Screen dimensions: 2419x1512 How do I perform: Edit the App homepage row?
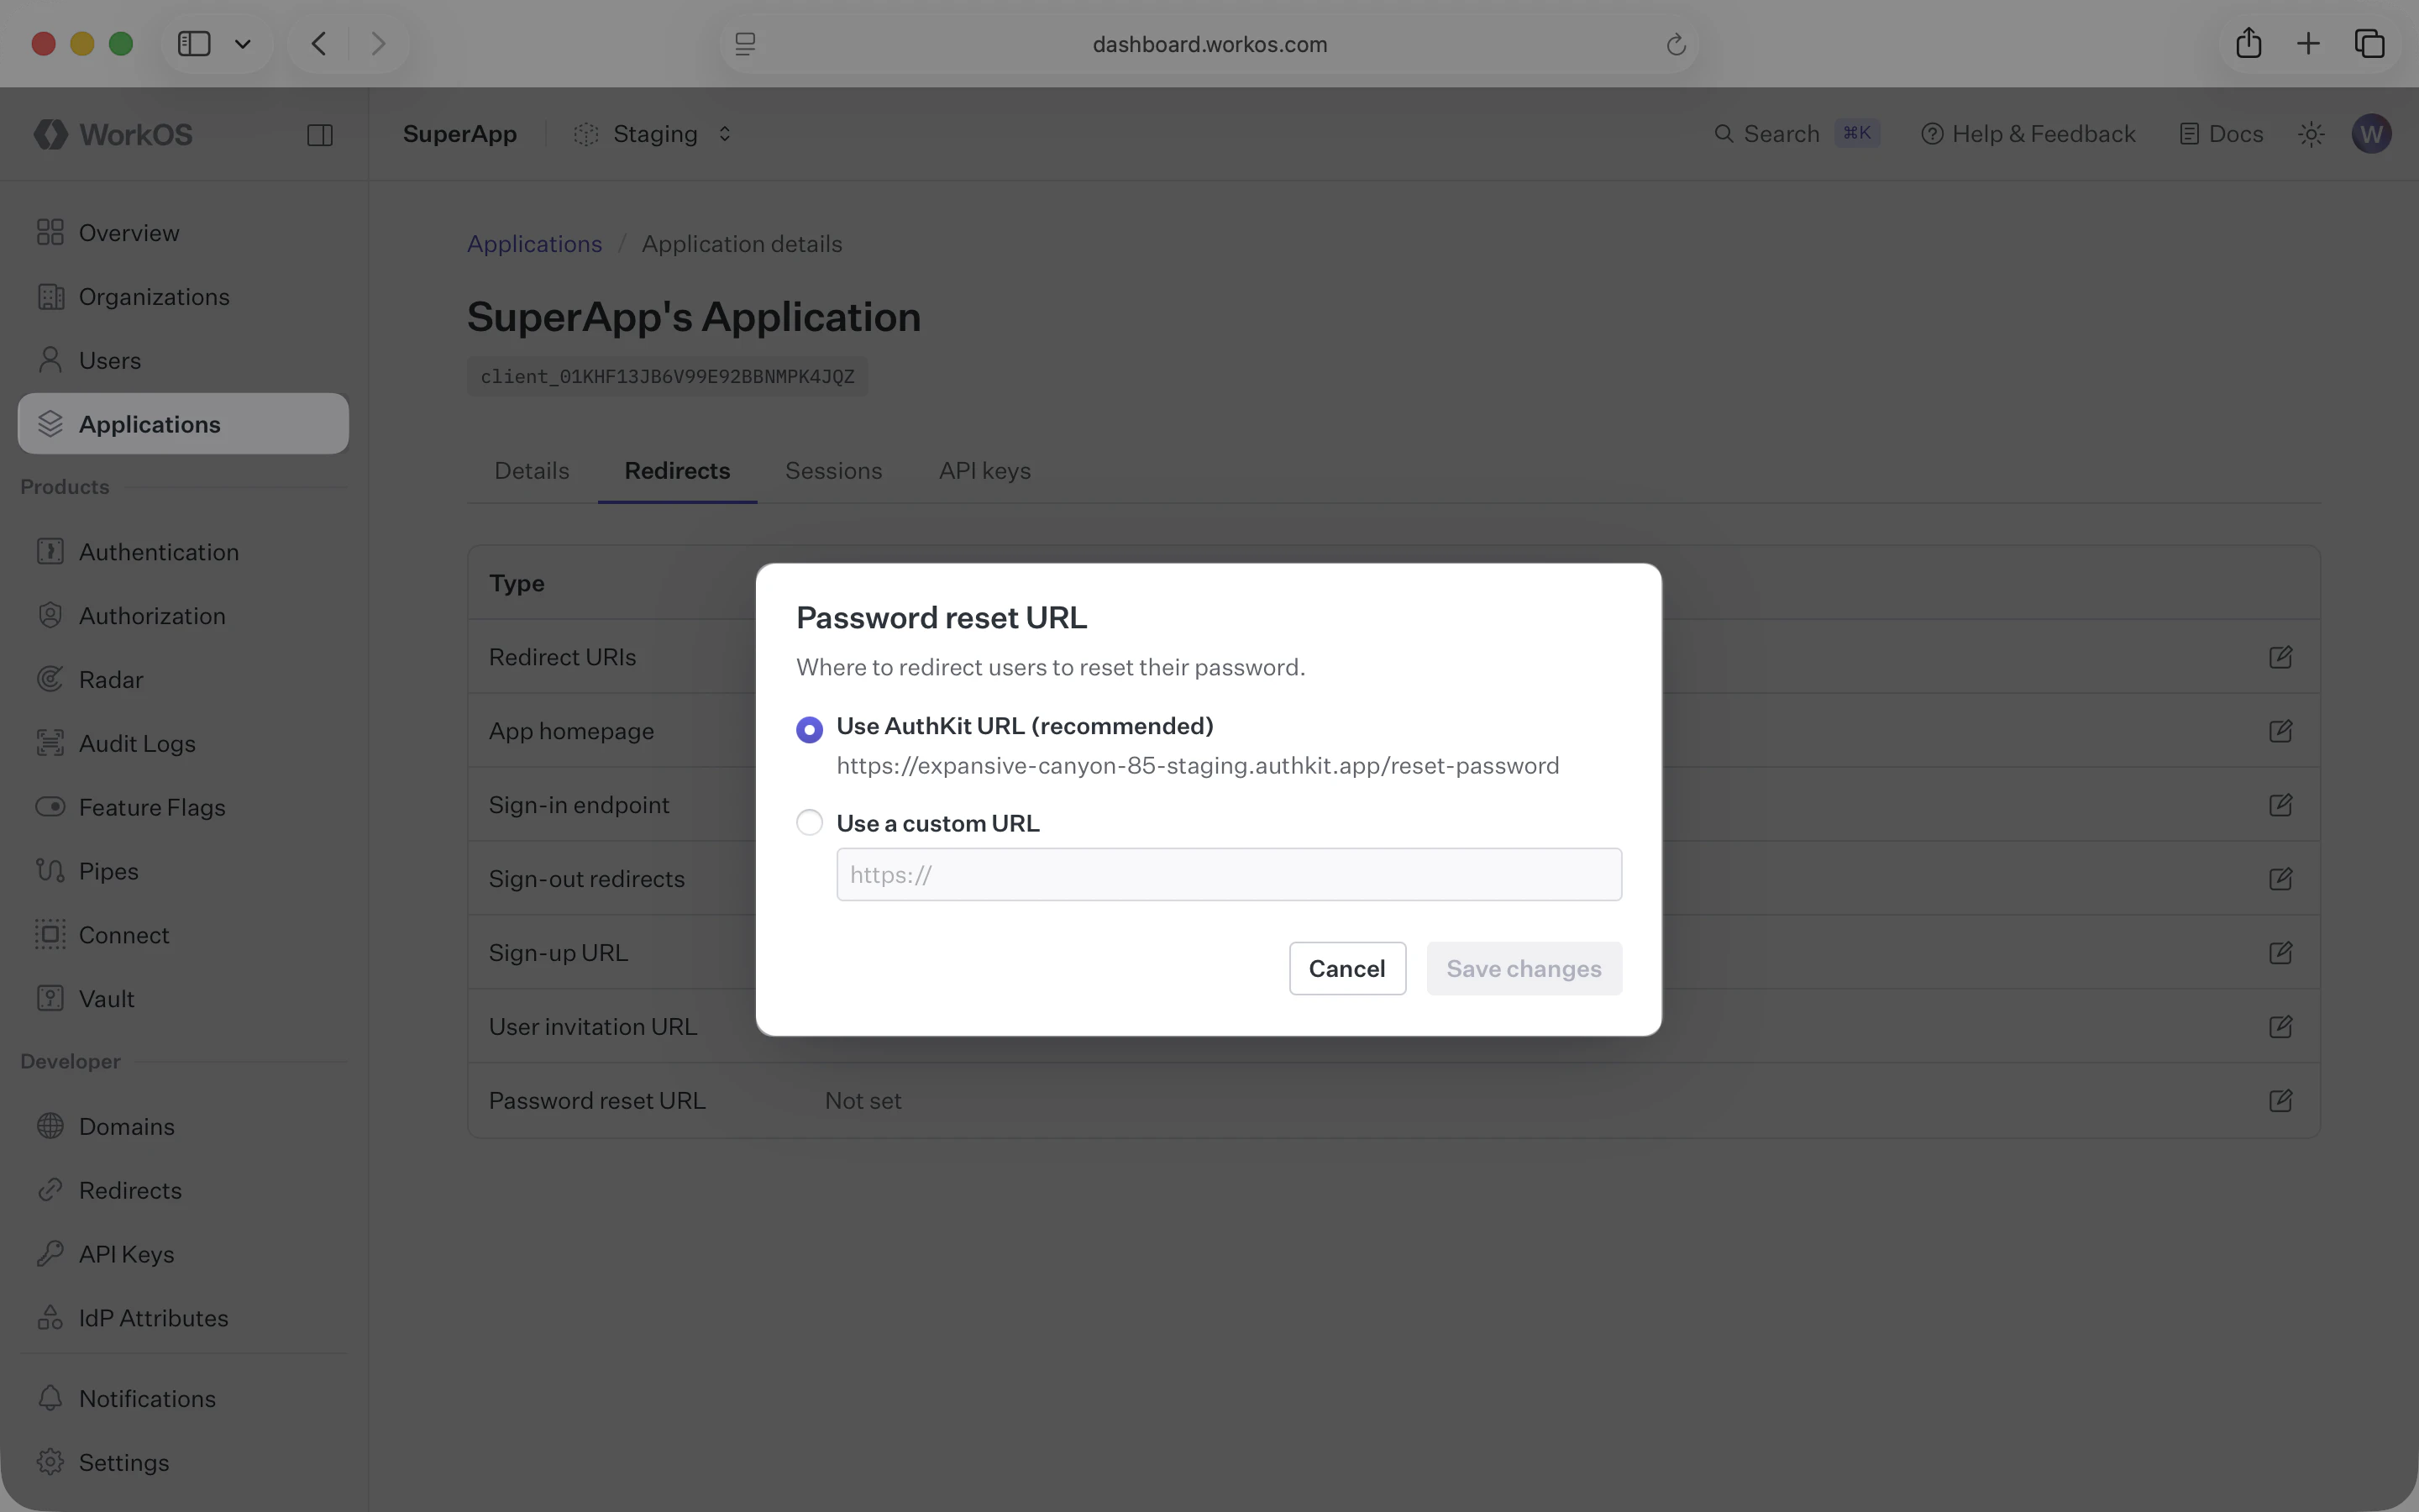2280,731
